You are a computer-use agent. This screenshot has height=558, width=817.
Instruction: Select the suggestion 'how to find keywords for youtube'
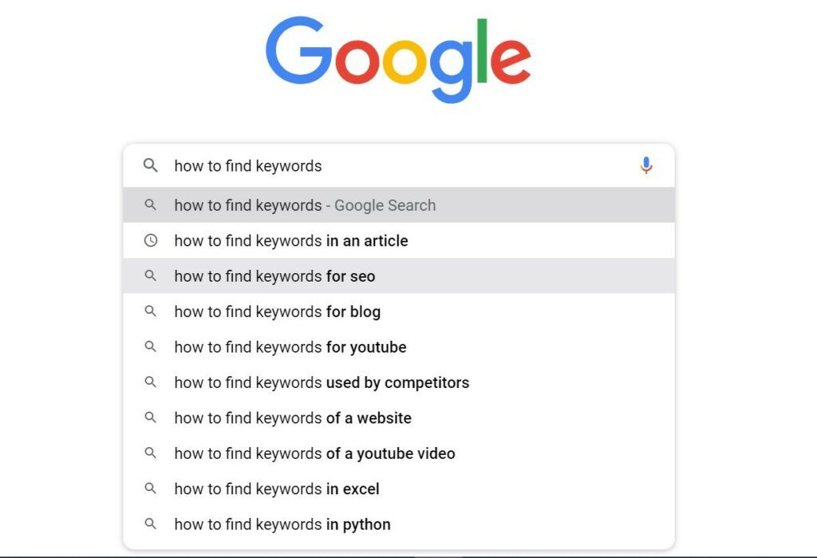pyautogui.click(x=290, y=346)
